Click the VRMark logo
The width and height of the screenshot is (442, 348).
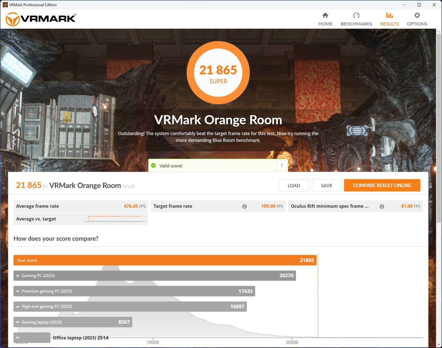[41, 19]
